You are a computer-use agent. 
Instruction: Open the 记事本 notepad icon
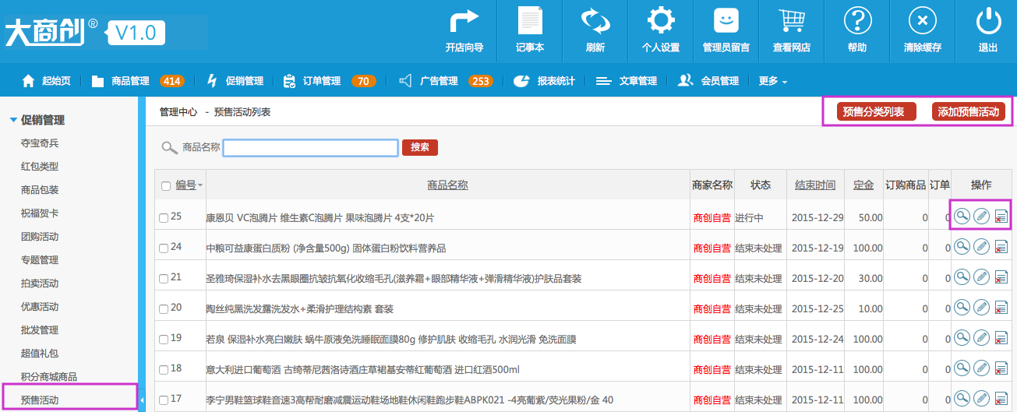[x=530, y=20]
